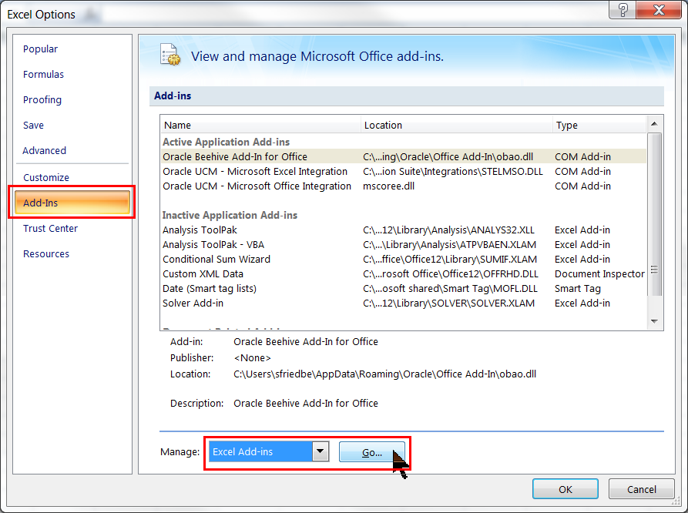Sort add-ins by Name column header

pos(177,126)
